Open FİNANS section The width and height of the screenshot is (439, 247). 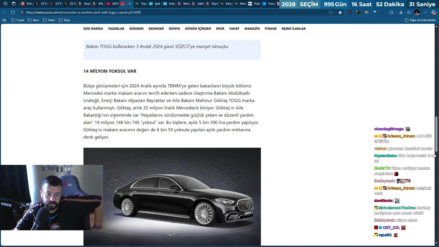pos(271,28)
